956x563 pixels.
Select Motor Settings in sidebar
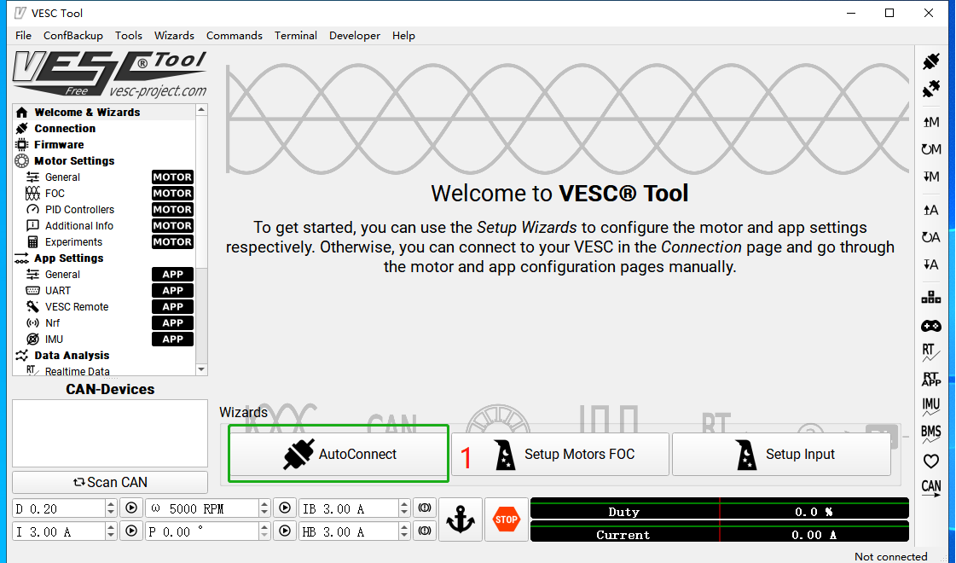click(x=104, y=161)
